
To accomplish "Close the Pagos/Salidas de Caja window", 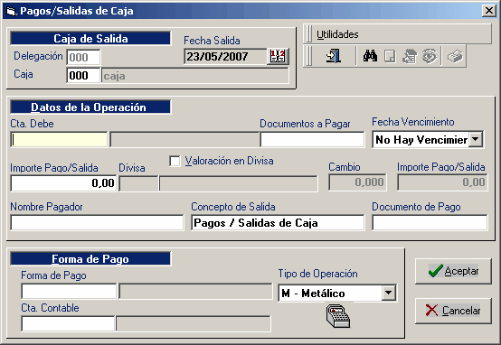I will tap(489, 11).
